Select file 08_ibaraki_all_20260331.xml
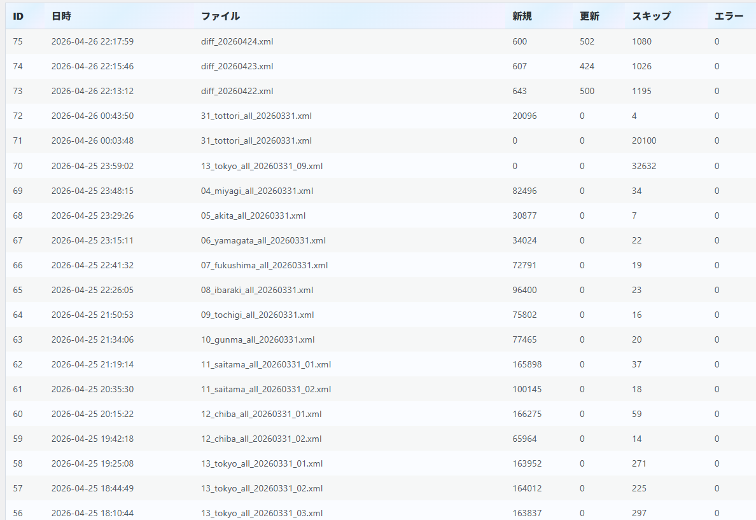The width and height of the screenshot is (756, 520). pos(257,290)
